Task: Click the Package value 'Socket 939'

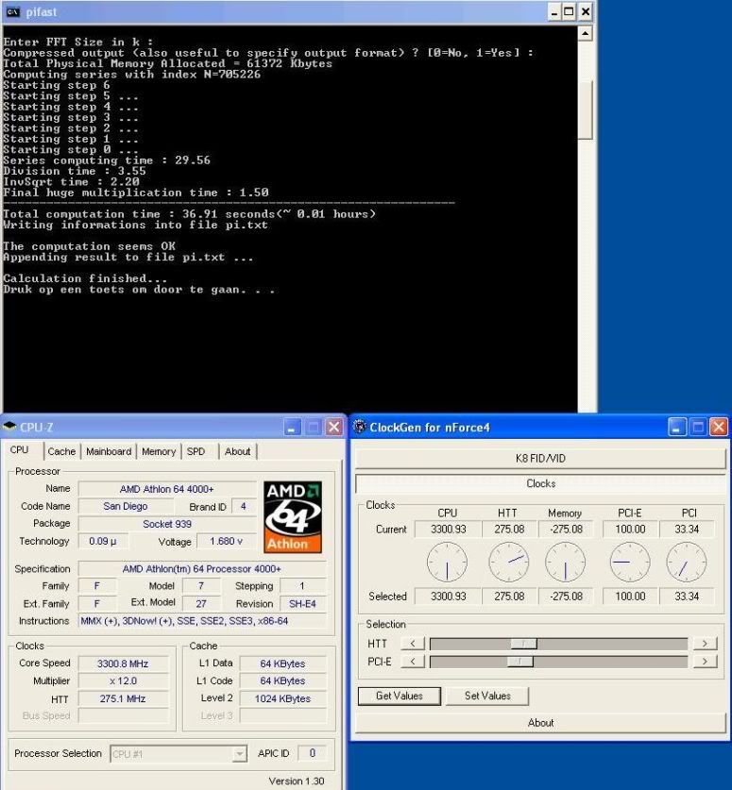Action: (167, 524)
